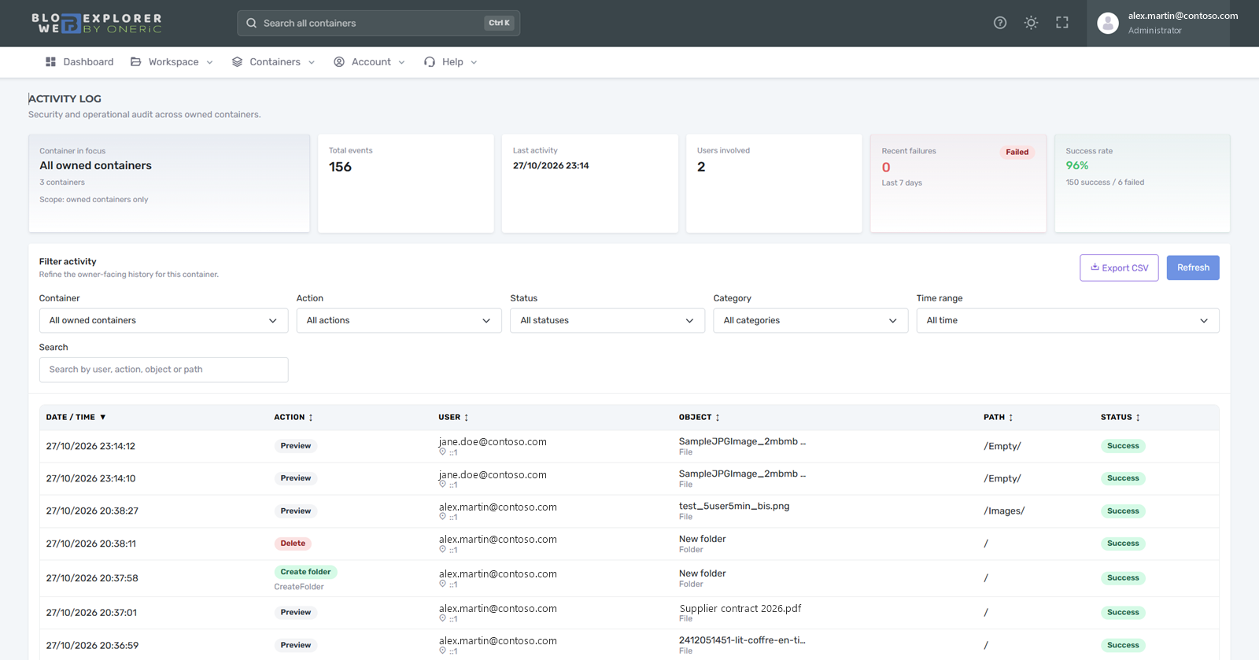Click the search magnifier icon
The height and width of the screenshot is (660, 1259).
pos(251,23)
